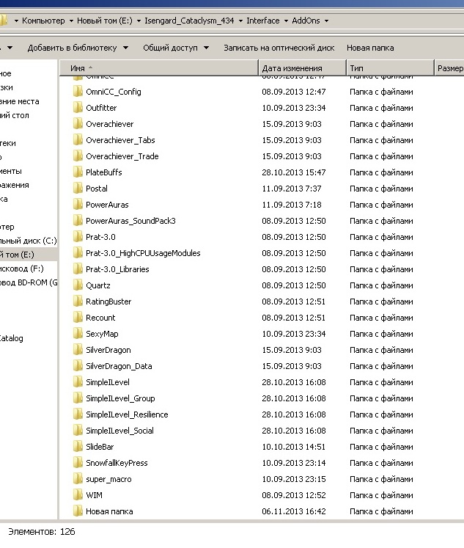Select SimpleILevel_Resilience folder icon
The height and width of the screenshot is (548, 464).
point(78,414)
